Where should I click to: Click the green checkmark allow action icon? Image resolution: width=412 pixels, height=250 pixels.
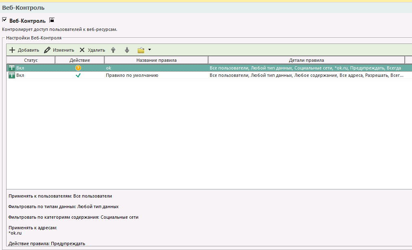pos(78,75)
